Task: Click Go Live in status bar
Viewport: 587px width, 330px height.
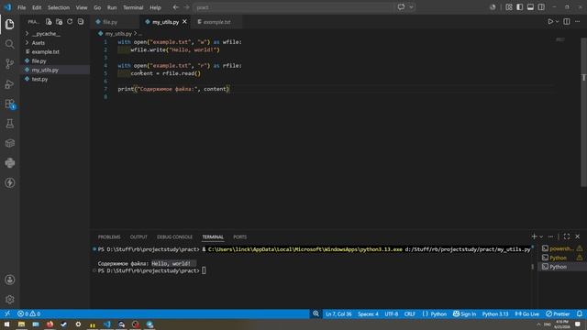Action: 527,313
